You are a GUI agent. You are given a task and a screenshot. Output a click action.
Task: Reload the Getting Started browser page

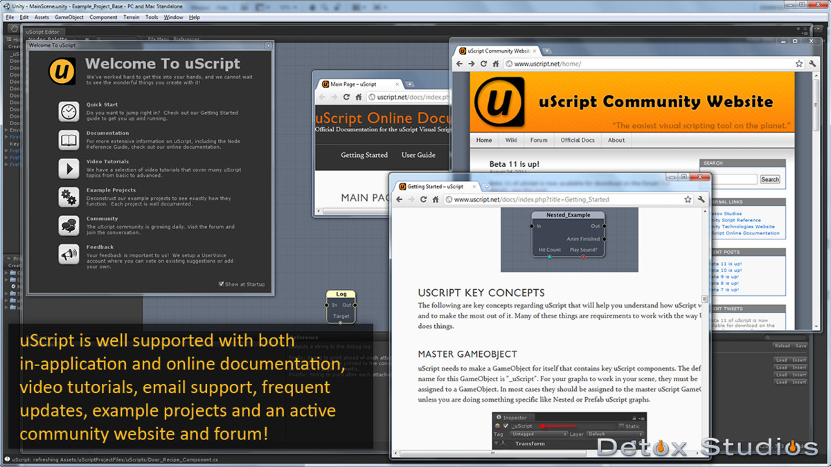(x=423, y=199)
